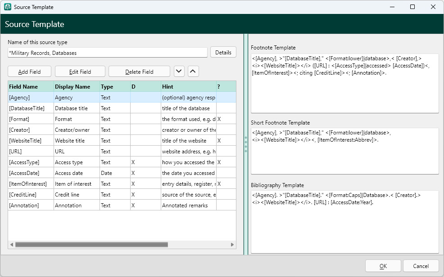Image resolution: width=444 pixels, height=277 pixels.
Task: Click the Edit Field button
Action: tap(80, 71)
